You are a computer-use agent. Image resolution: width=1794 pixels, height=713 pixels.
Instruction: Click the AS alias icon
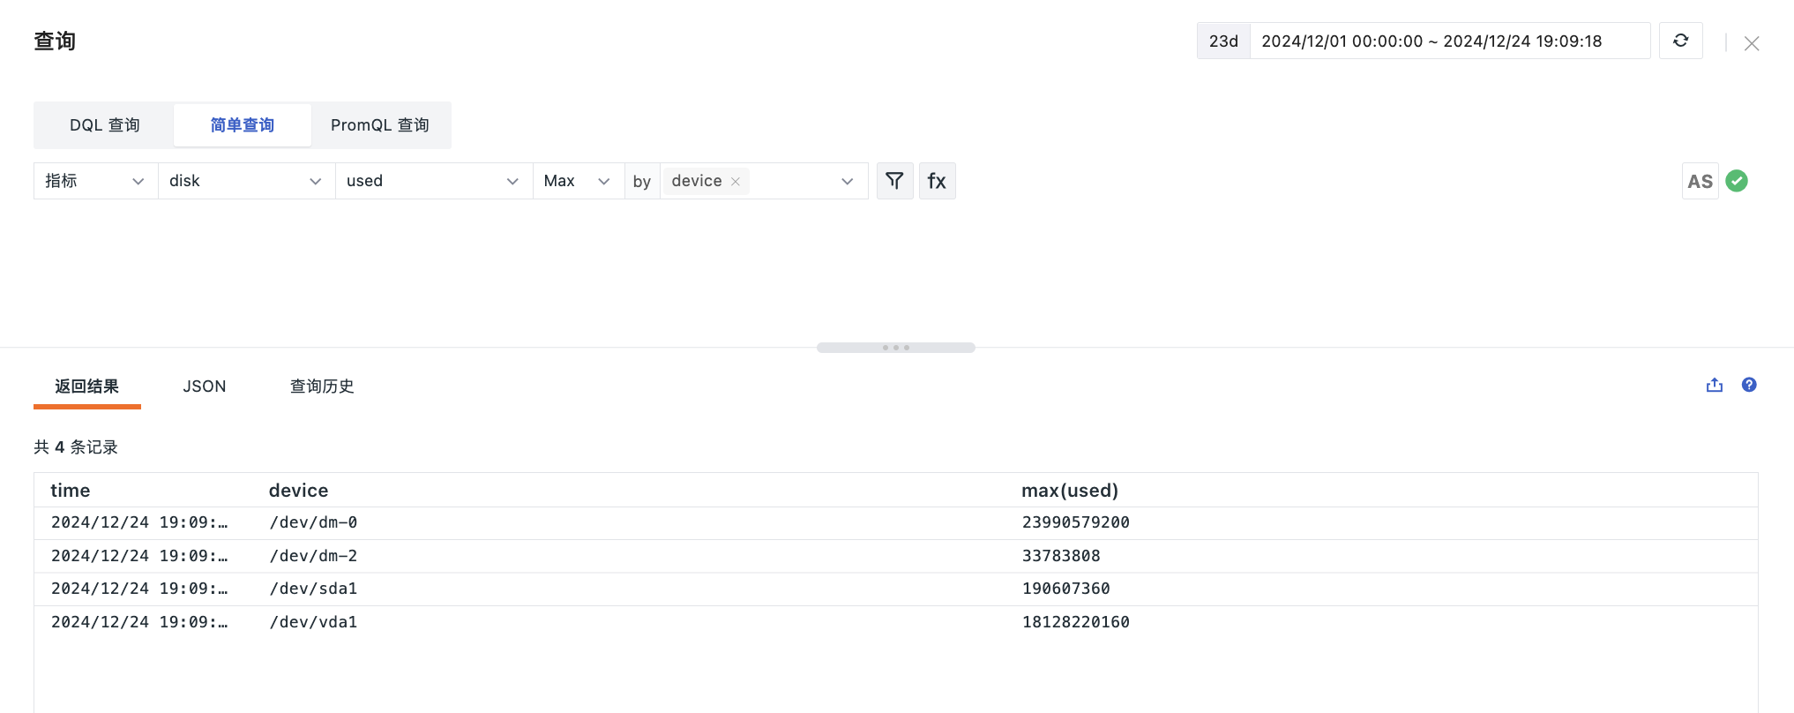1700,181
